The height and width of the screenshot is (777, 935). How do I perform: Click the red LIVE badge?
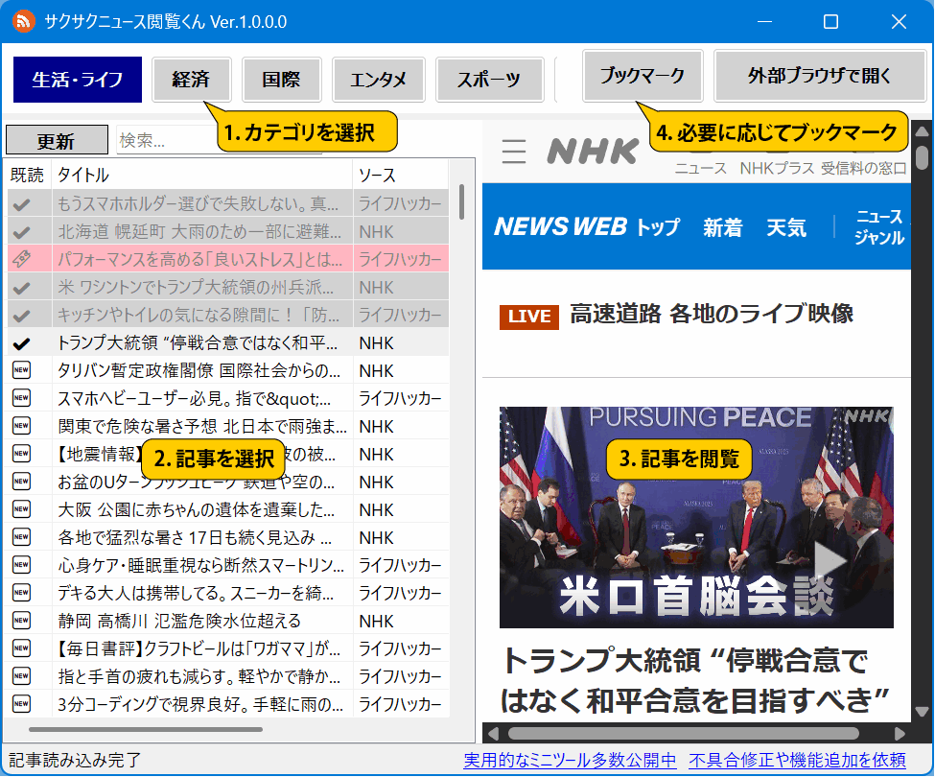(528, 316)
